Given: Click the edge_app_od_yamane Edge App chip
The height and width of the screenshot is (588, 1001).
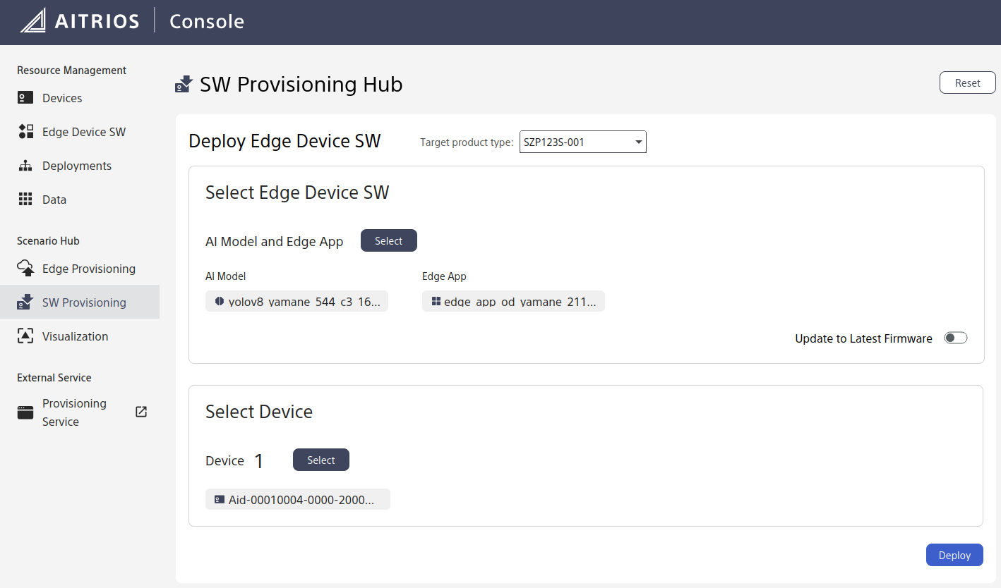Looking at the screenshot, I should (513, 301).
